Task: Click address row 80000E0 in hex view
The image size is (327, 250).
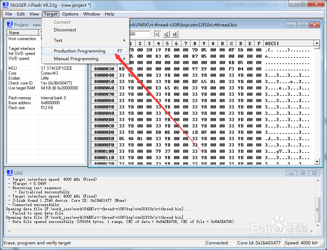Action: pos(104,139)
